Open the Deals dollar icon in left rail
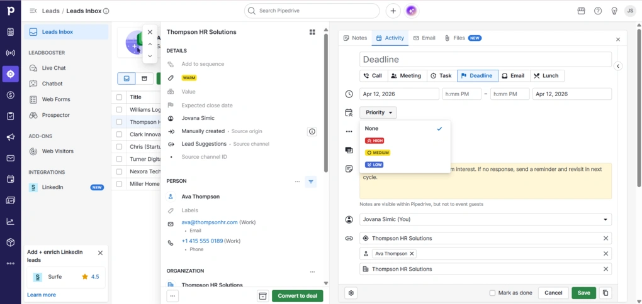Image resolution: width=642 pixels, height=304 pixels. click(x=11, y=95)
